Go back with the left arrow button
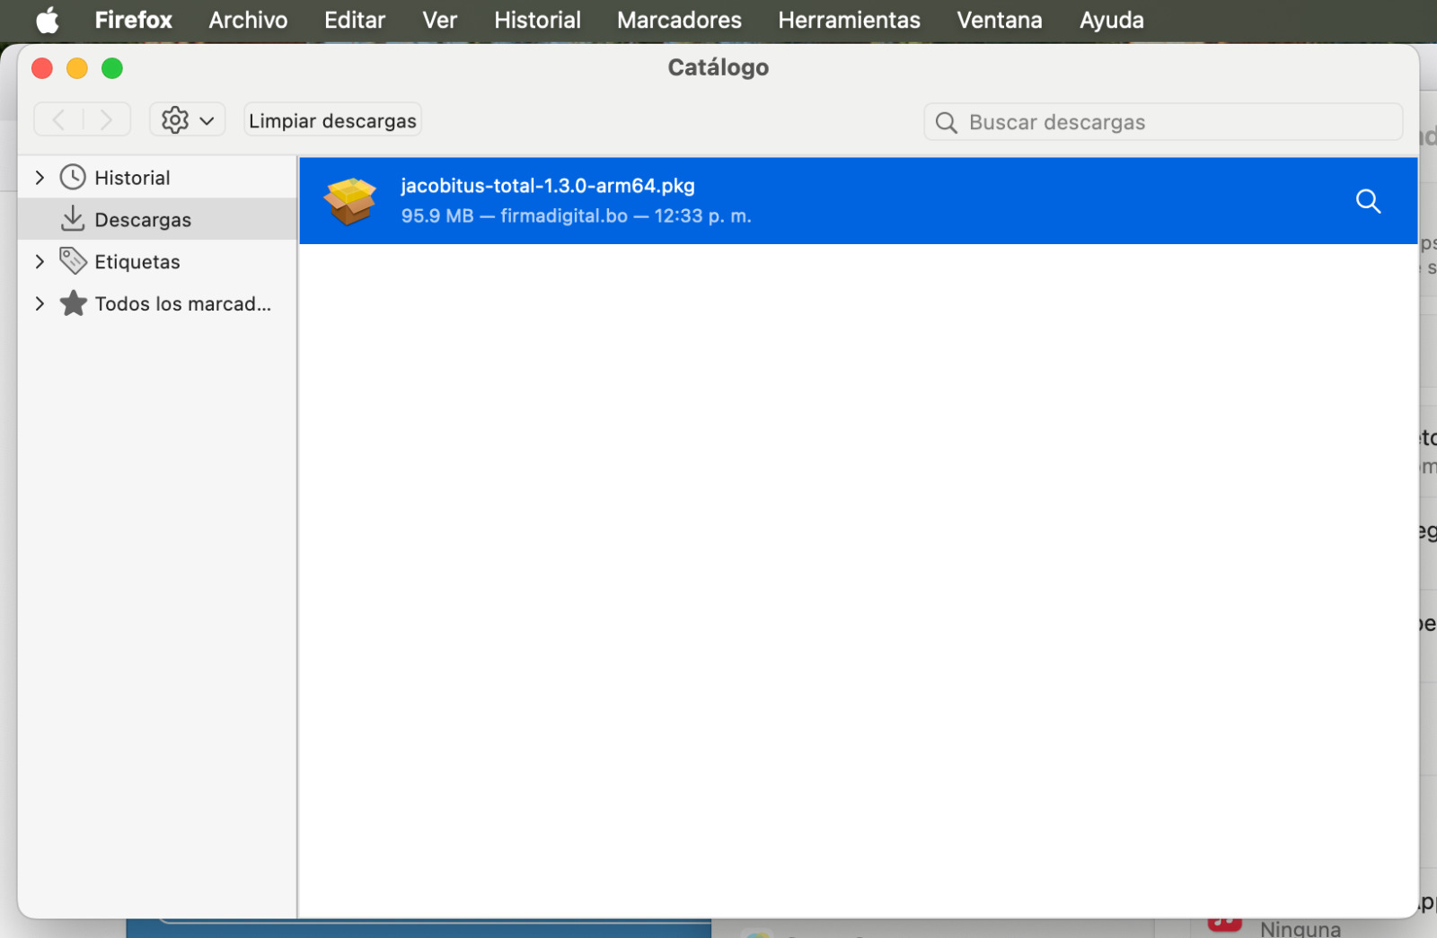Viewport: 1437px width, 938px height. click(58, 120)
